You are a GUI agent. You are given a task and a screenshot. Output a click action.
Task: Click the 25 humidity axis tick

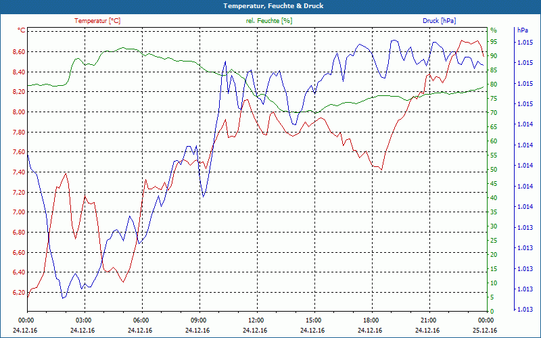coord(494,241)
